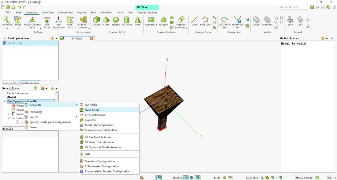Image resolution: width=337 pixels, height=180 pixels.
Task: Select SAR in the requests menu
Action: pyautogui.click(x=87, y=154)
